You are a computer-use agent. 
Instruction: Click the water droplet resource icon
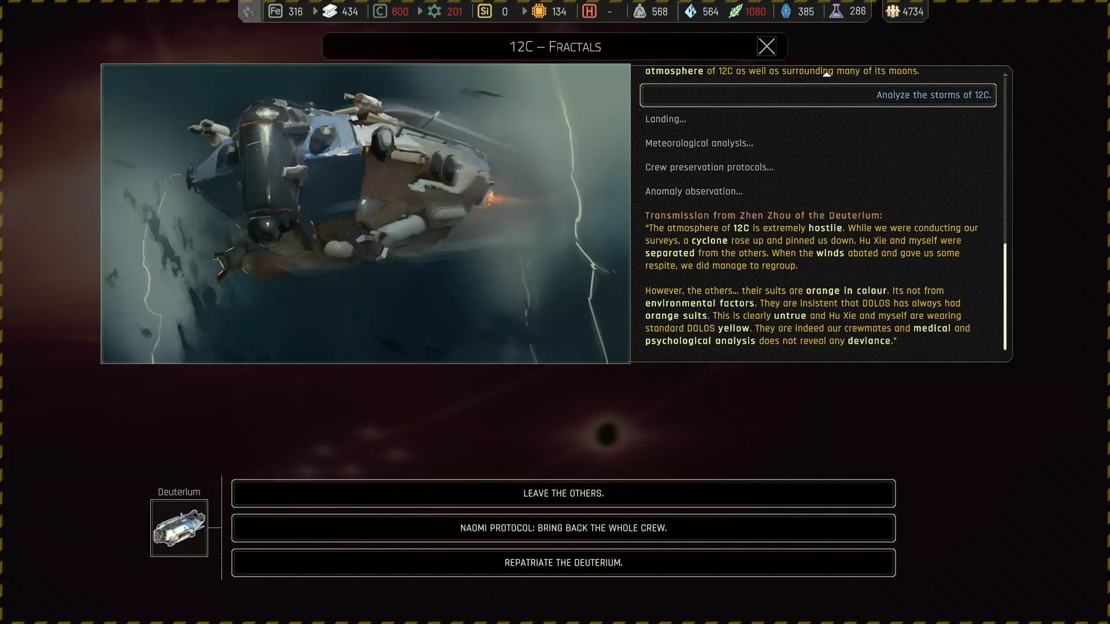tap(690, 11)
